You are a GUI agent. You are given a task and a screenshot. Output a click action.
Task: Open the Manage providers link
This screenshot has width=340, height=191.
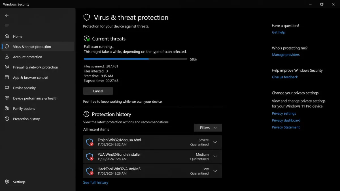click(x=286, y=55)
